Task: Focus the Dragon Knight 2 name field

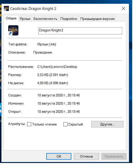Action: coord(81,31)
